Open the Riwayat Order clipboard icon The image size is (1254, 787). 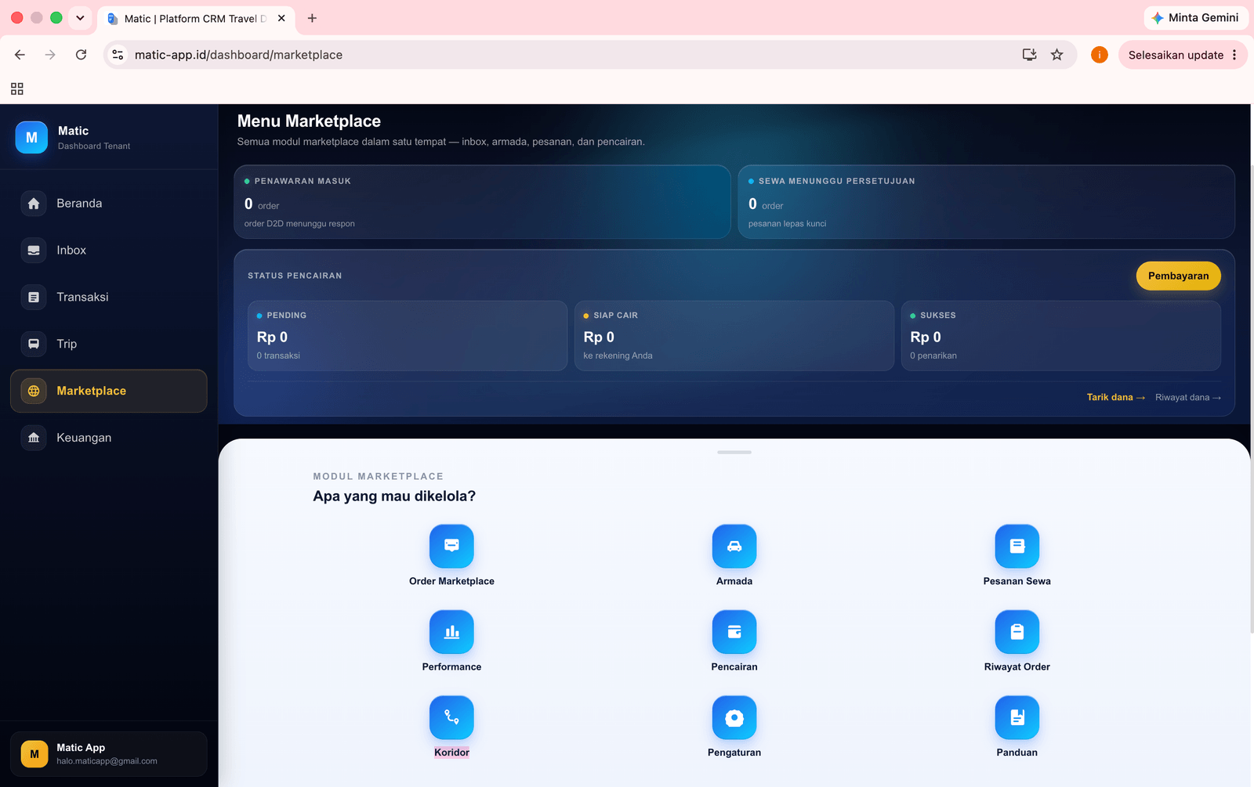click(x=1017, y=632)
